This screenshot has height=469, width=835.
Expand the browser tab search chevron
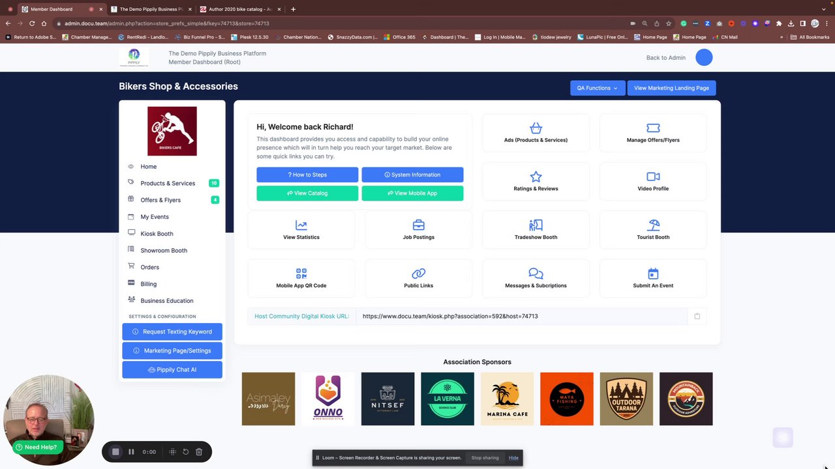tap(825, 9)
